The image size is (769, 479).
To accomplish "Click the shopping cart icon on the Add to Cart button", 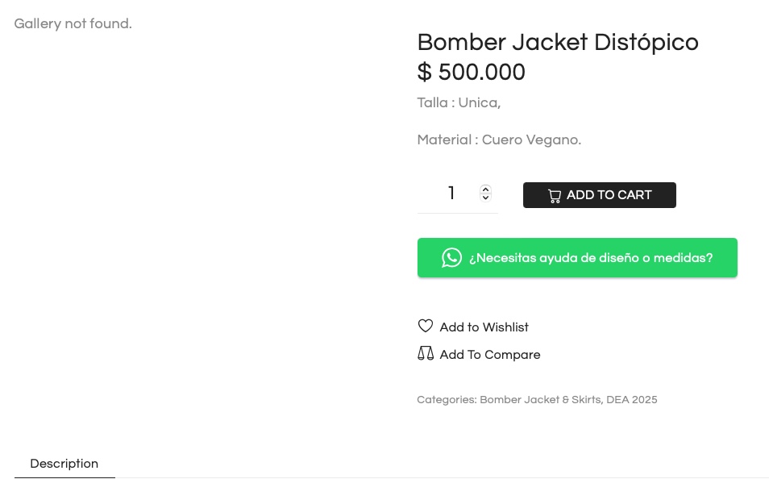I will tap(555, 196).
